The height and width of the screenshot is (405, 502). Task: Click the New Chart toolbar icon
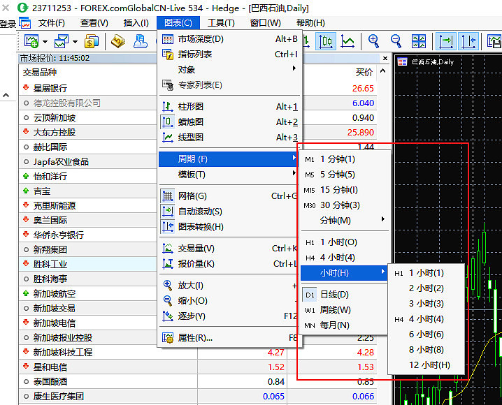[x=31, y=41]
